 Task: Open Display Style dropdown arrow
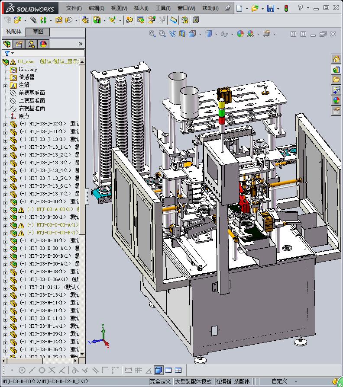click(x=216, y=34)
